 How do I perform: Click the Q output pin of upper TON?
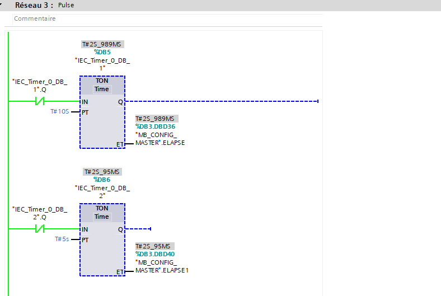click(x=120, y=102)
